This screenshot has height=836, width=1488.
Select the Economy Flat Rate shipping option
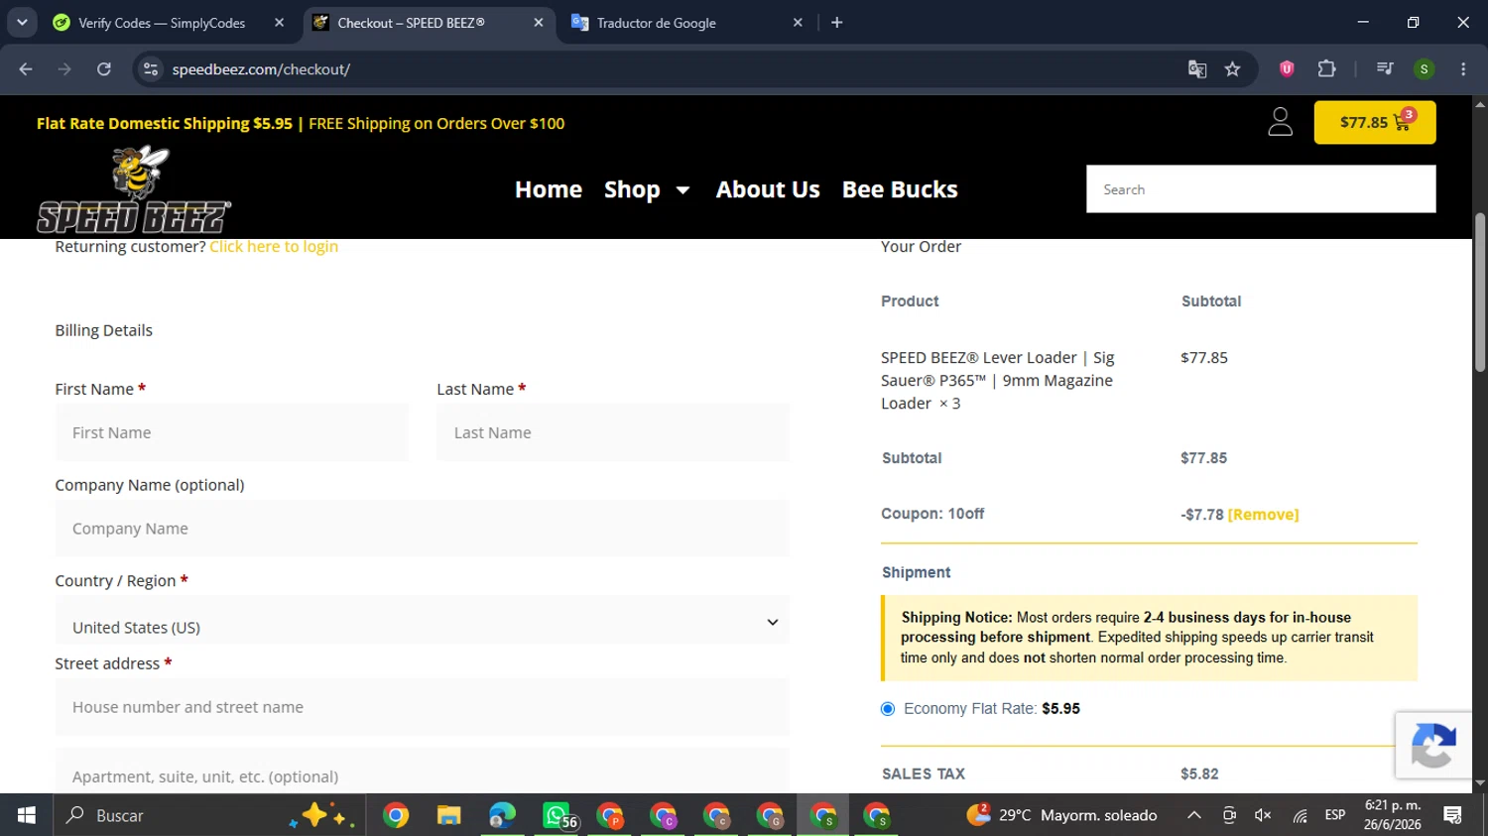click(x=888, y=709)
